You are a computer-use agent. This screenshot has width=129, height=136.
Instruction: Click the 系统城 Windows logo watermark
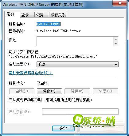tap(78, 120)
